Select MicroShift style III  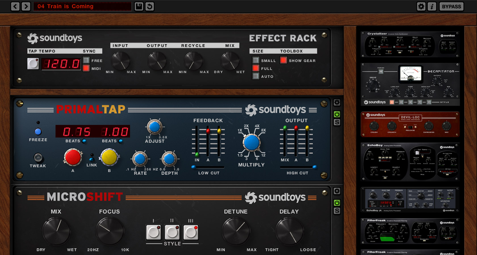pyautogui.click(x=191, y=232)
